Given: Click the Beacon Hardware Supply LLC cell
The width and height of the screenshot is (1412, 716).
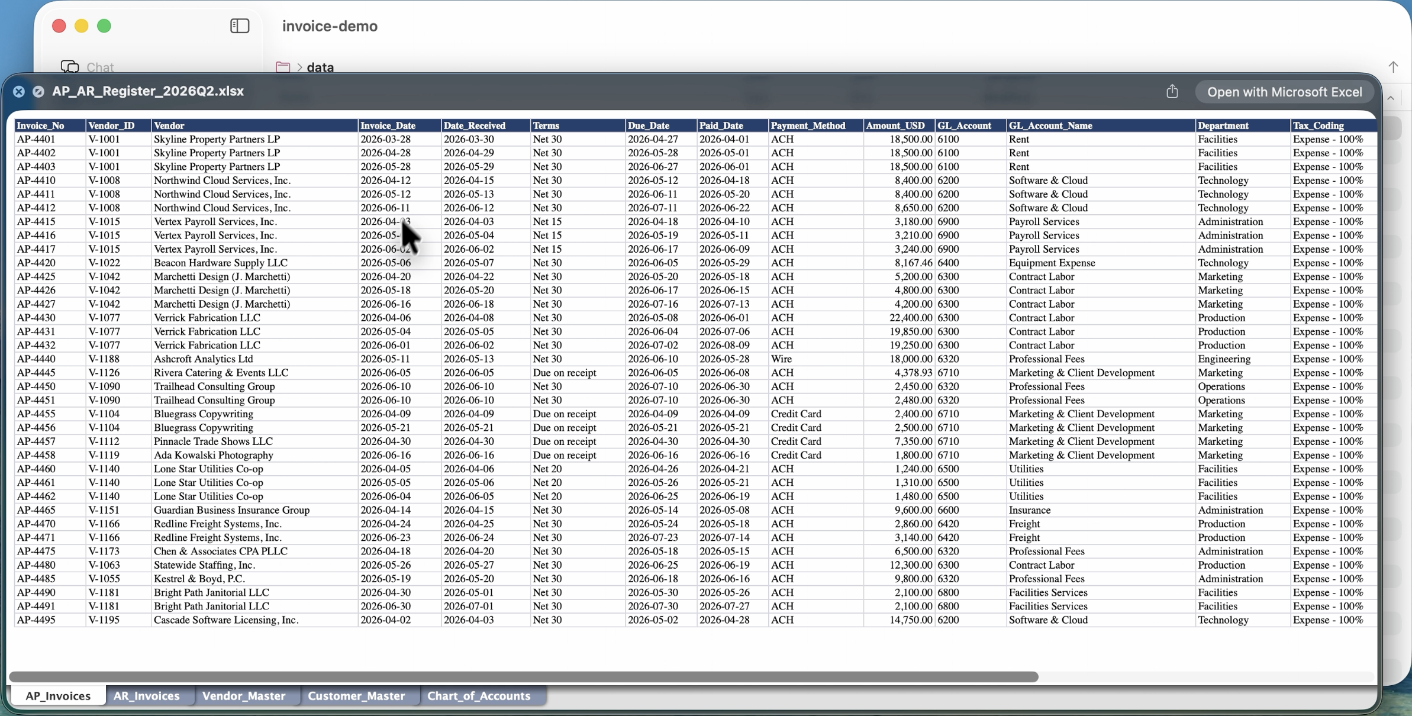Looking at the screenshot, I should [254, 263].
